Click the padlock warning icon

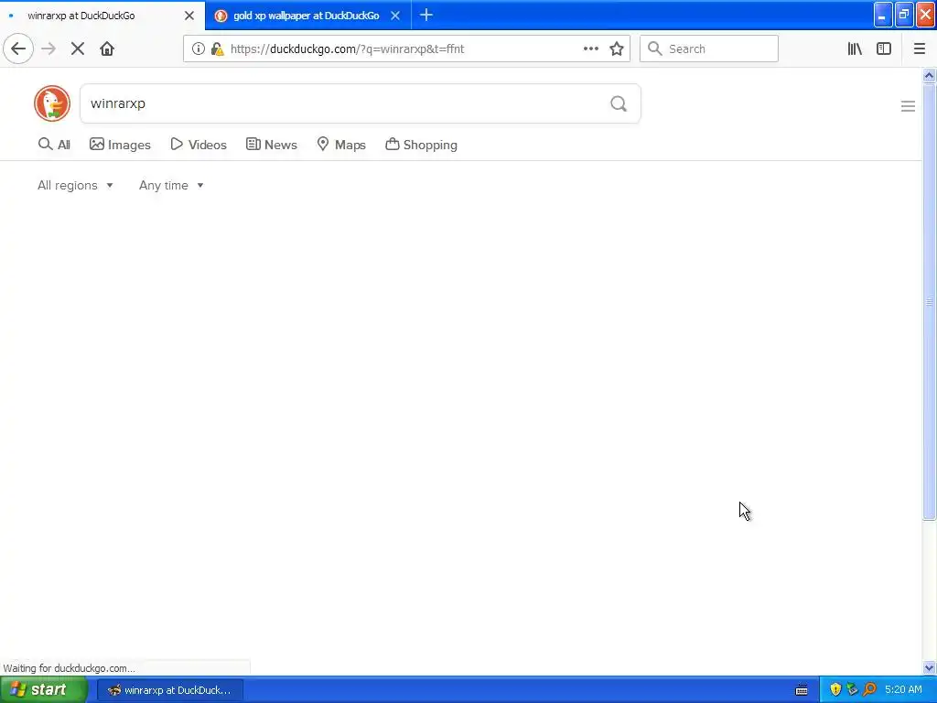(x=218, y=49)
